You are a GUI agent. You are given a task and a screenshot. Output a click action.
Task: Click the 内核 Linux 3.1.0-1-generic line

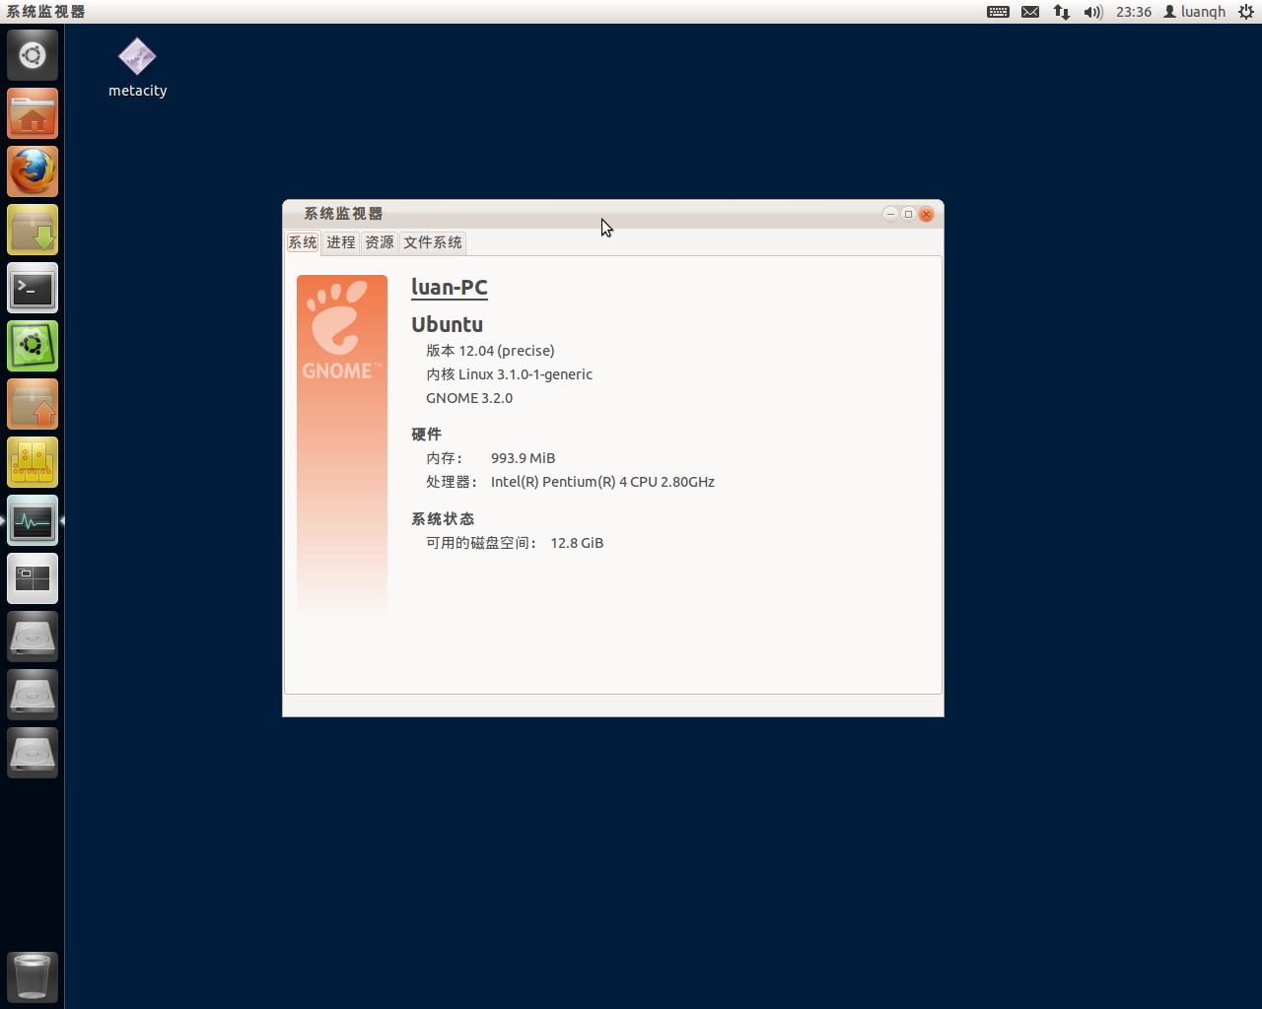(x=509, y=374)
